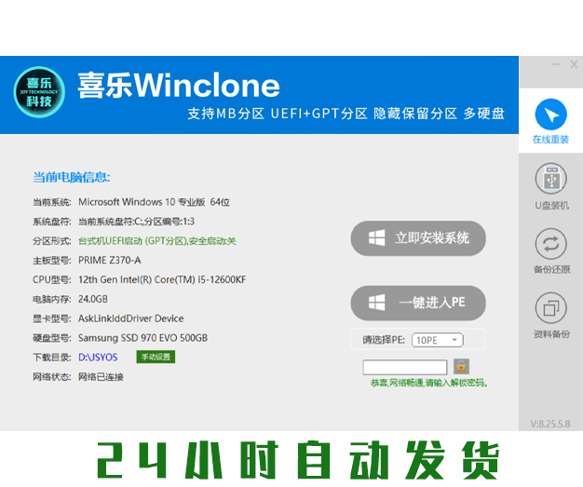Click the 恭喜,网络畅通 unlock prompt message

428,383
